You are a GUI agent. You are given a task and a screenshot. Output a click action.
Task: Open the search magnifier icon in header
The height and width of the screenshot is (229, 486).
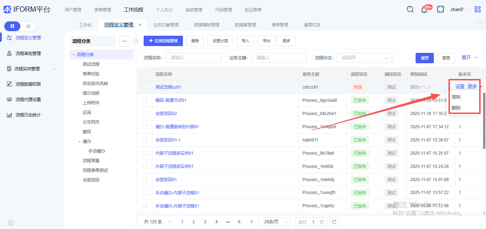coord(410,10)
